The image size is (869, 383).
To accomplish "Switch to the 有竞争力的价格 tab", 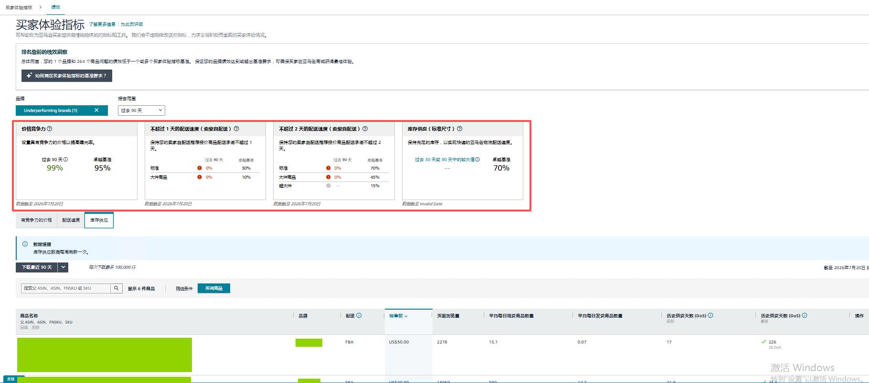I will click(x=36, y=220).
